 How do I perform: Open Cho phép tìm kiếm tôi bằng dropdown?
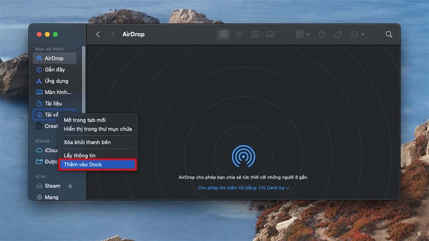pyautogui.click(x=243, y=188)
